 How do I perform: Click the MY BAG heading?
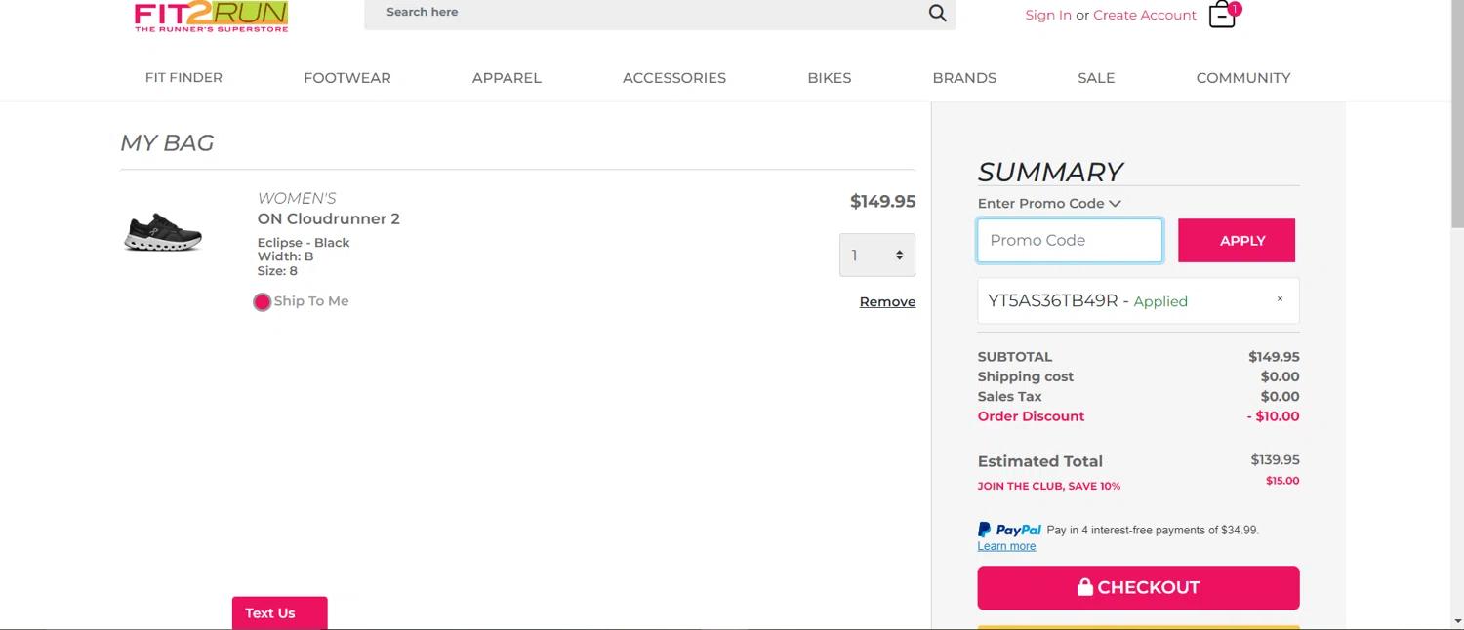click(167, 143)
